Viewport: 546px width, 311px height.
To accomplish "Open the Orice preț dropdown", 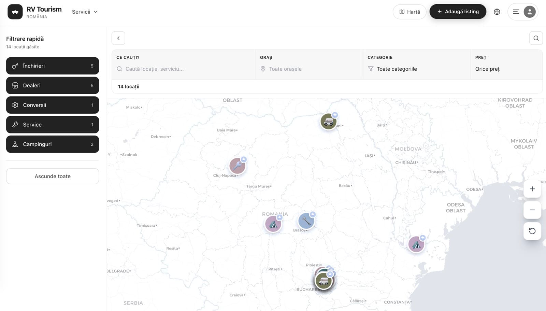I will tap(506, 69).
